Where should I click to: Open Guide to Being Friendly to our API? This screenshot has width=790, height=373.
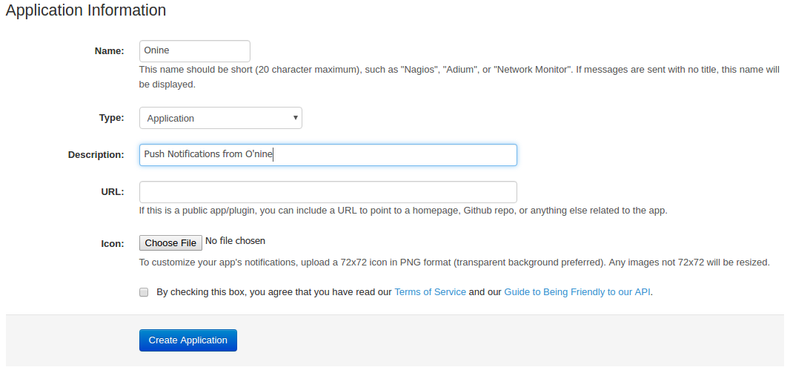click(x=577, y=292)
